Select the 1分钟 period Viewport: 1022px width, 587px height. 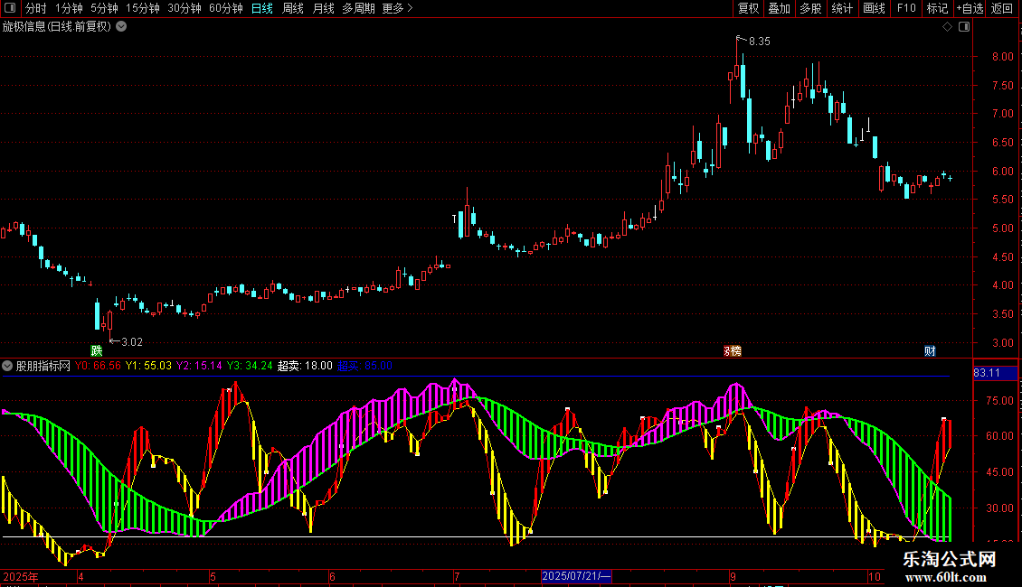[x=69, y=8]
